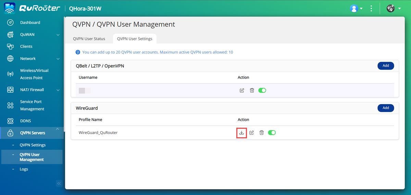
Task: Open the DDNS page
Action: [25, 121]
